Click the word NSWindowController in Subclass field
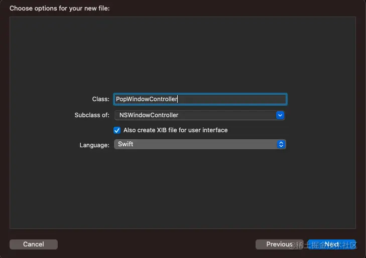Viewport: 366px width, 258px height. click(x=149, y=115)
